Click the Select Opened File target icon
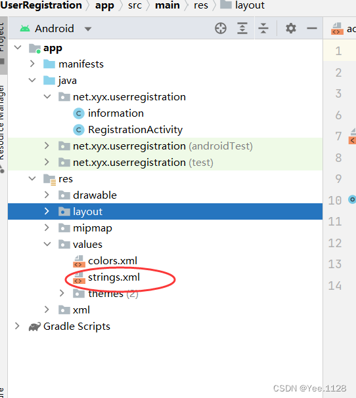 [x=221, y=28]
